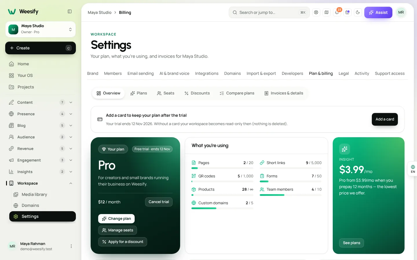Go to the Members settings tab
This screenshot has width=417, height=260.
(x=113, y=73)
